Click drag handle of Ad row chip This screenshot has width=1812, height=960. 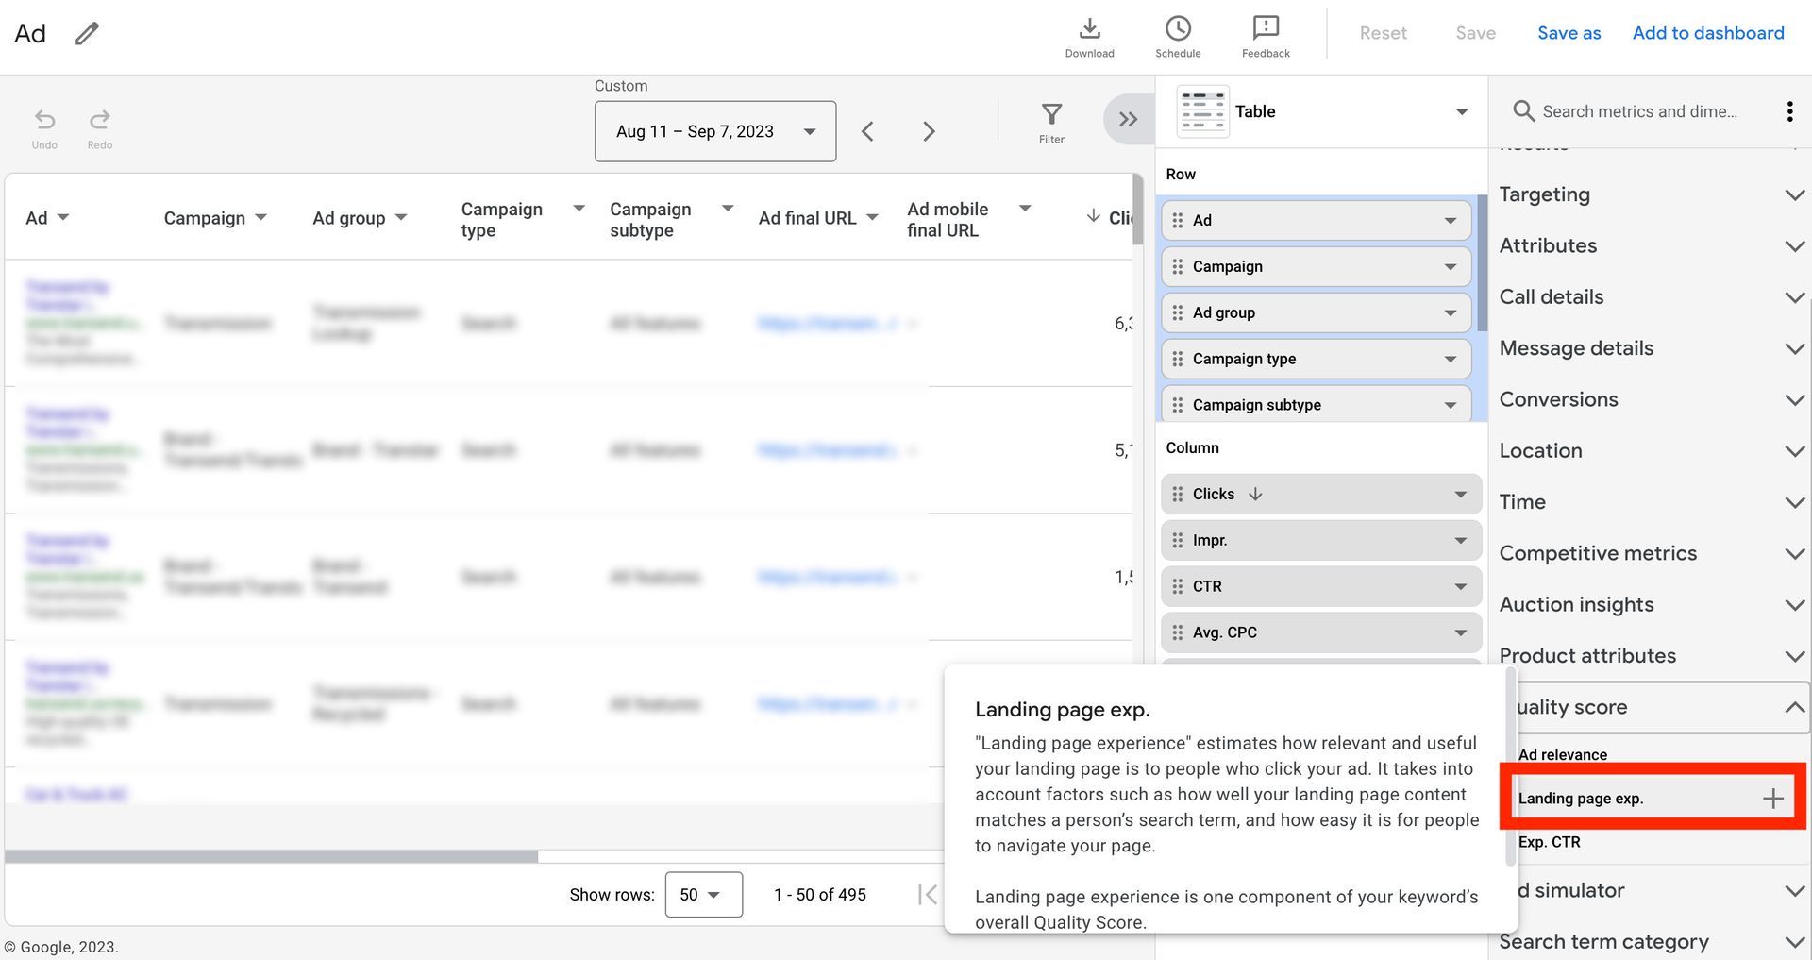[x=1177, y=220]
